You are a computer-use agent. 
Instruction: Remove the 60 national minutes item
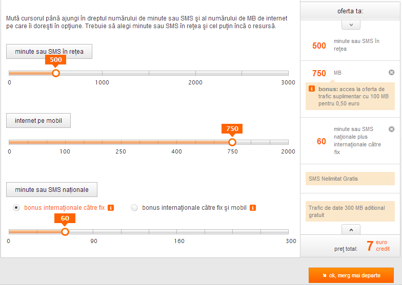392,129
